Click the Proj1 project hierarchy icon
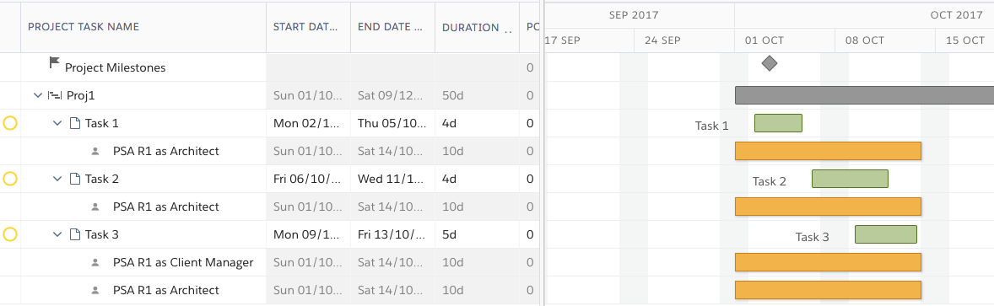 coord(55,95)
